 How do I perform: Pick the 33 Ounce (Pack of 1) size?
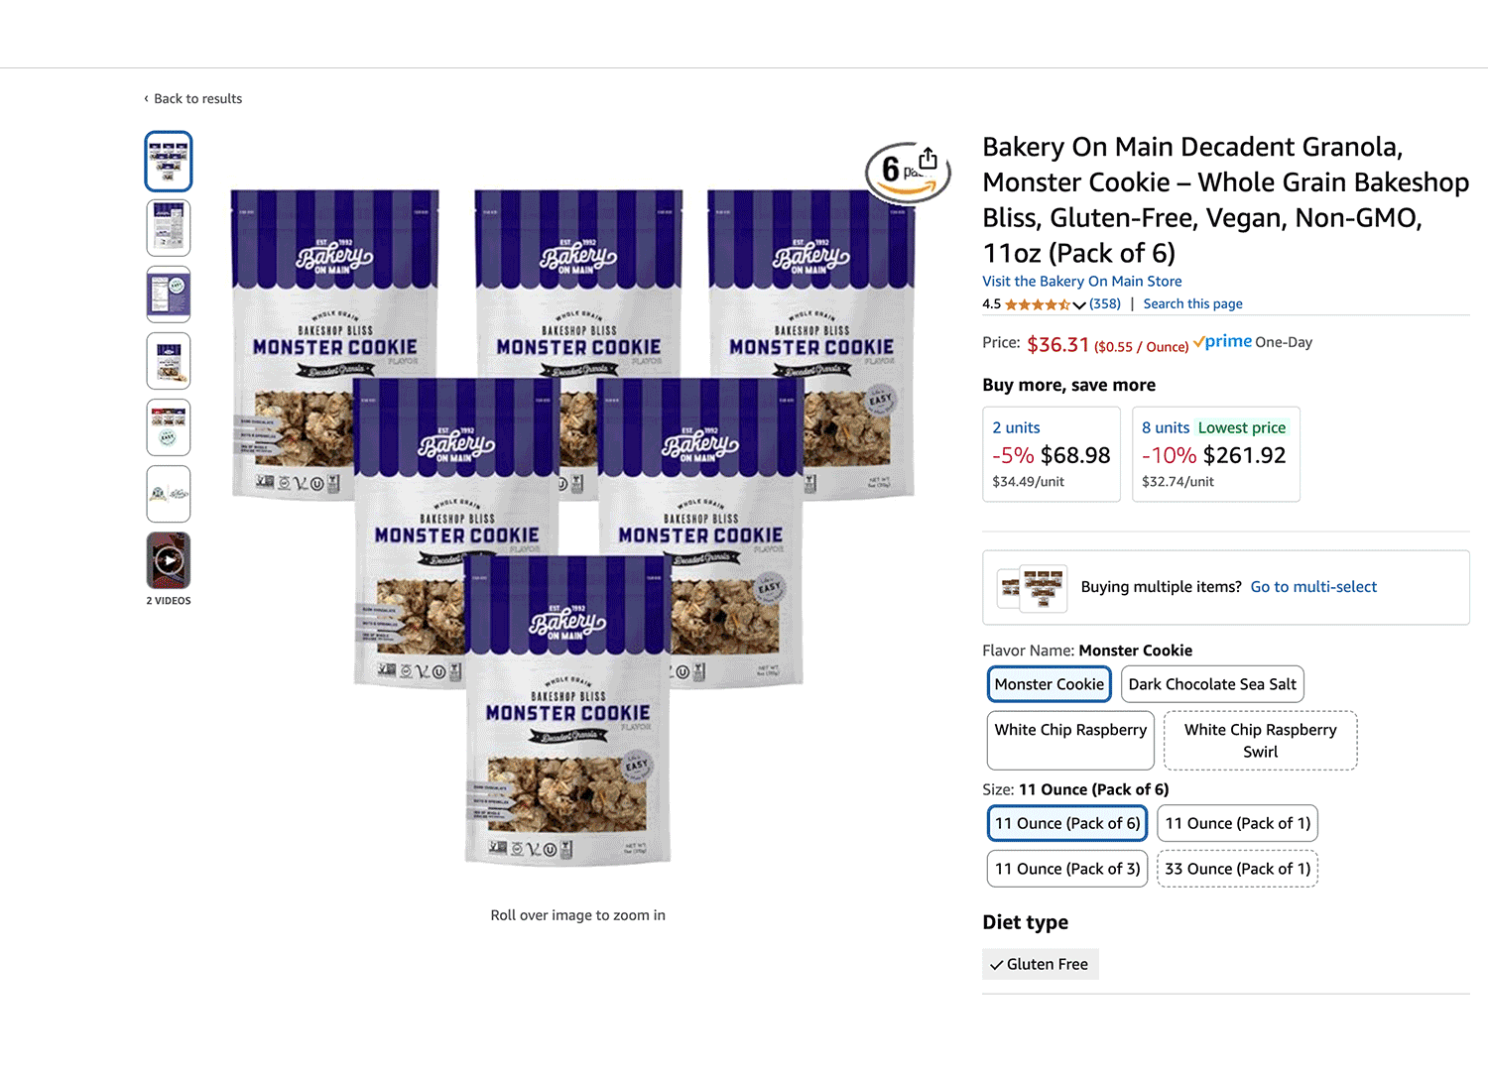[1237, 869]
